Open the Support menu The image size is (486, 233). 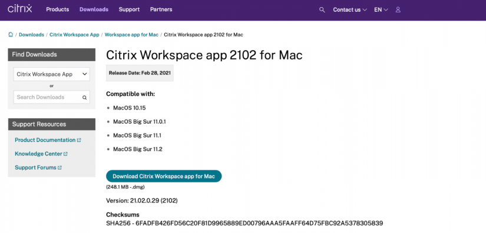pos(129,9)
